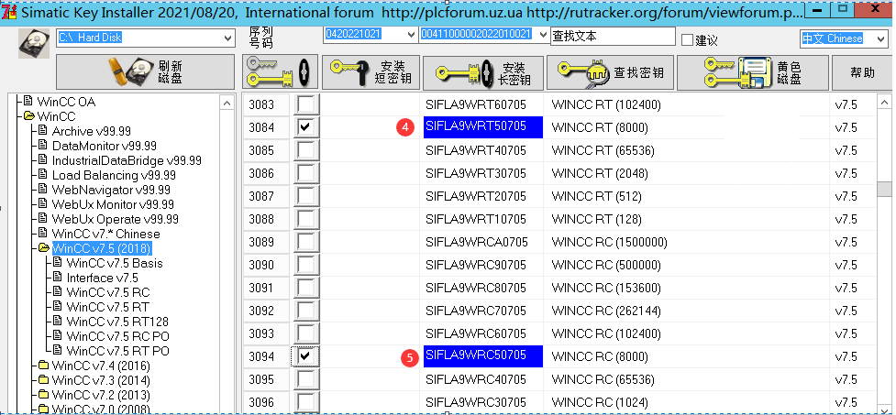Click the WinCC v7.4 (2016) folder icon

click(43, 366)
